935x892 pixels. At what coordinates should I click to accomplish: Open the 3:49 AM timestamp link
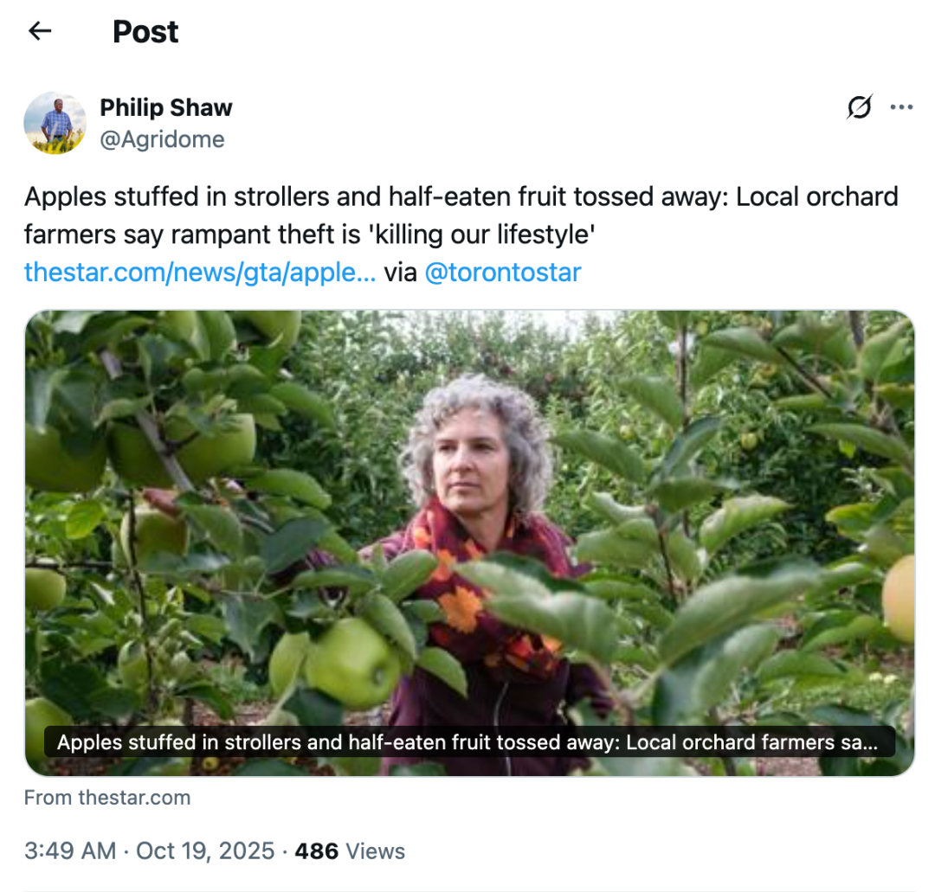70,850
